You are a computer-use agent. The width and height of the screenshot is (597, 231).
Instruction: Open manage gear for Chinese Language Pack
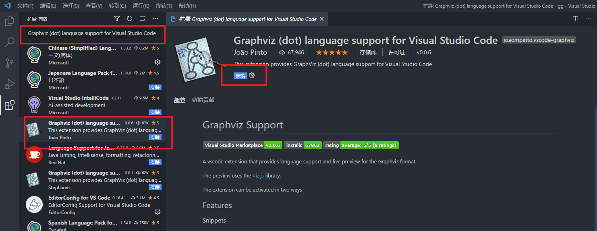[x=158, y=62]
